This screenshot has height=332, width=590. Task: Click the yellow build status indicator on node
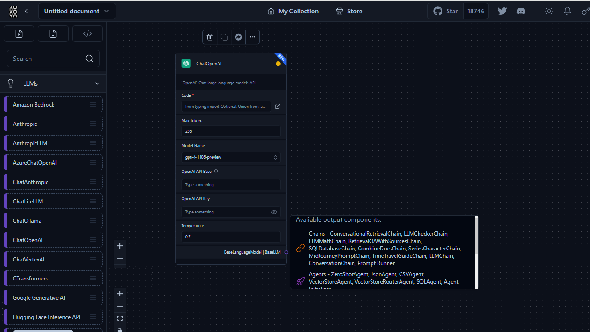[278, 64]
